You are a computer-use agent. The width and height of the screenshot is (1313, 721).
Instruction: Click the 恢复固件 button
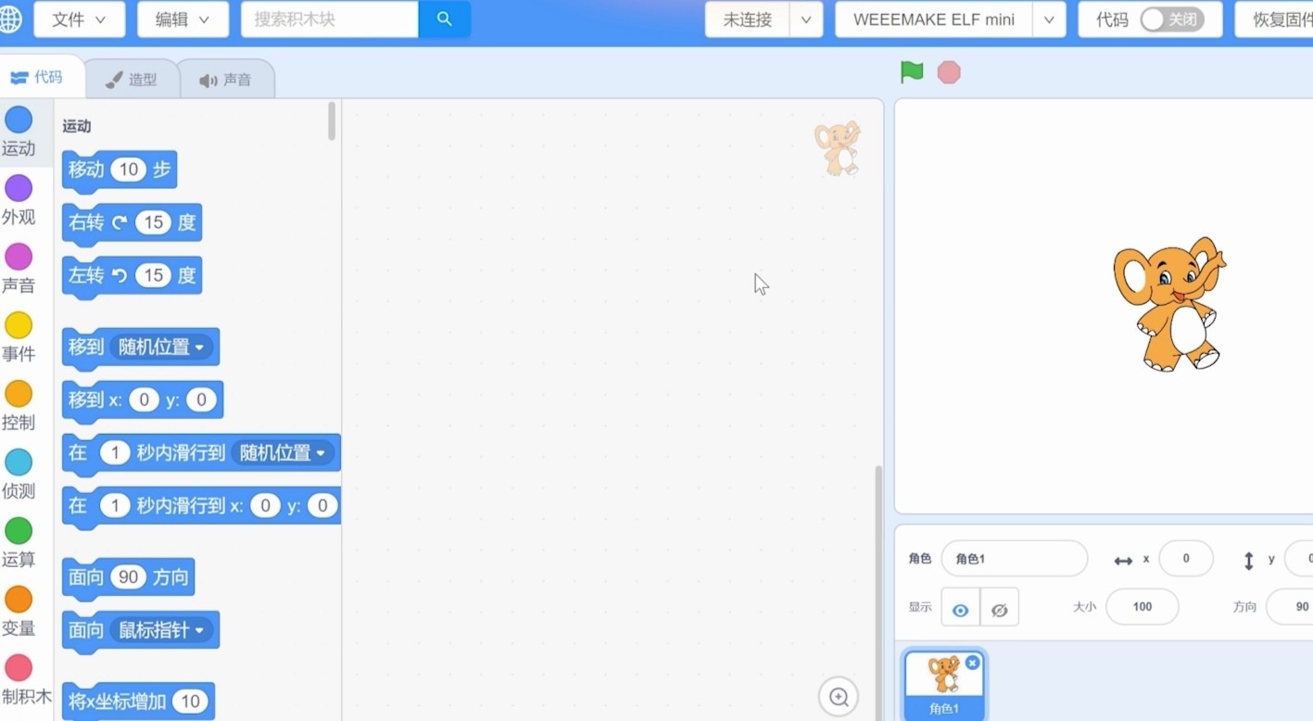[x=1275, y=19]
